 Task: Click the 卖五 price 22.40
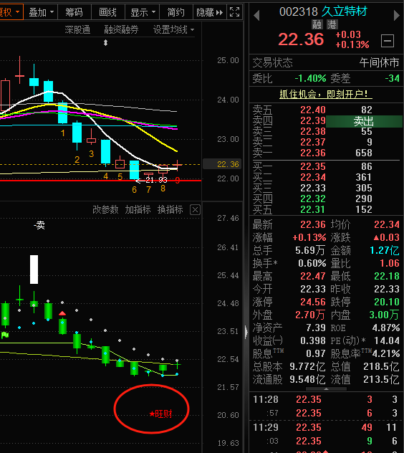pos(313,110)
